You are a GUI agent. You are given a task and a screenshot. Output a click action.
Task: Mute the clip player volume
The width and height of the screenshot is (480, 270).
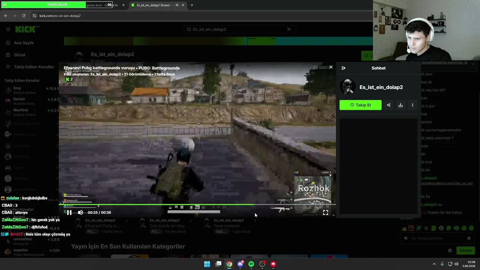[80, 212]
